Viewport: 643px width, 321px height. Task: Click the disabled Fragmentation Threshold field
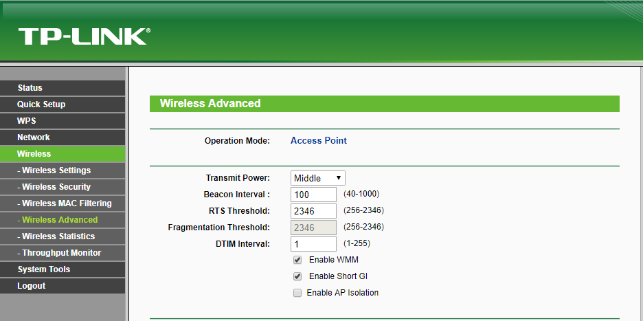[x=314, y=228]
